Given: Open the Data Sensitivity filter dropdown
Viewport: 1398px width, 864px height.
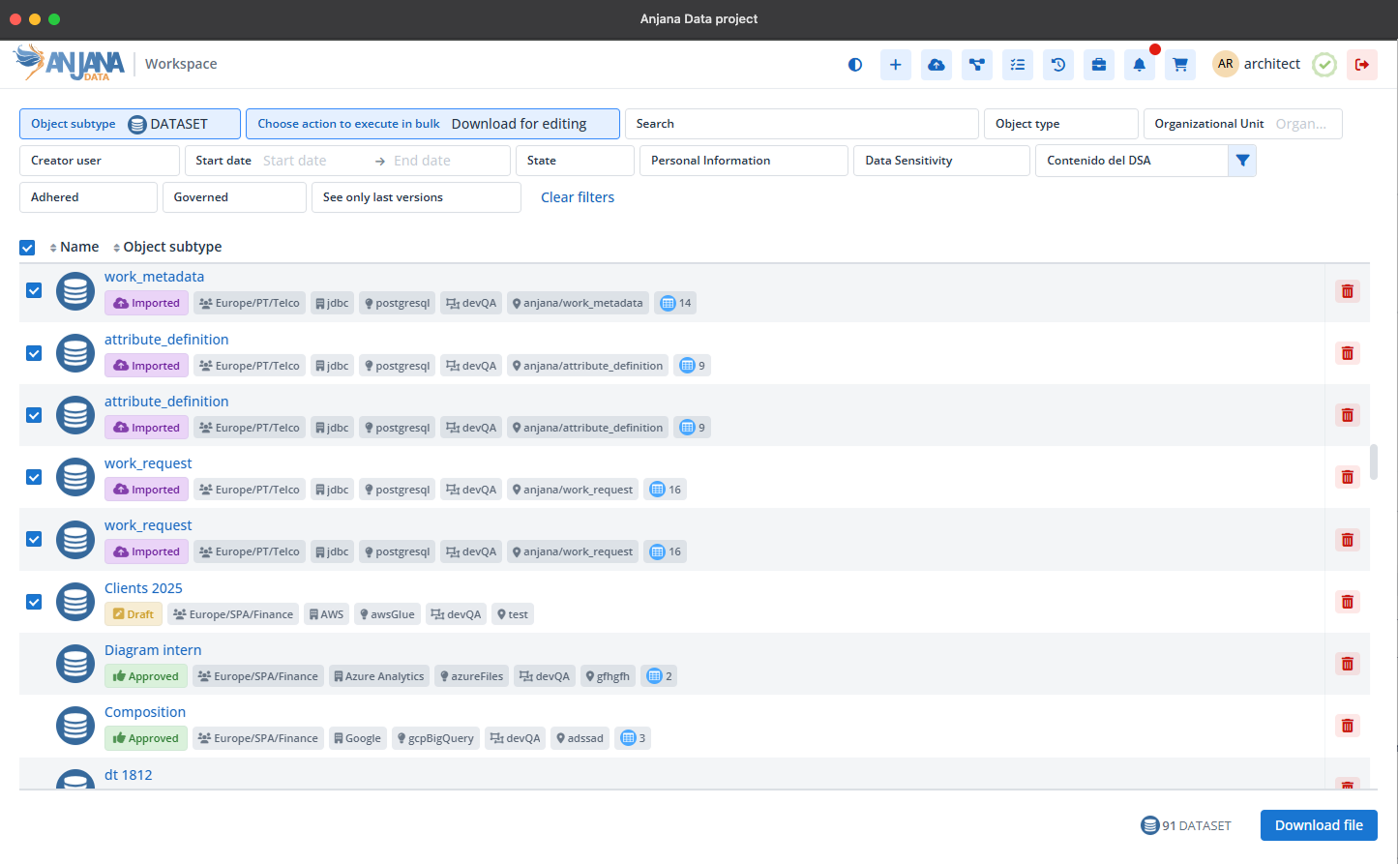Looking at the screenshot, I should point(941,161).
